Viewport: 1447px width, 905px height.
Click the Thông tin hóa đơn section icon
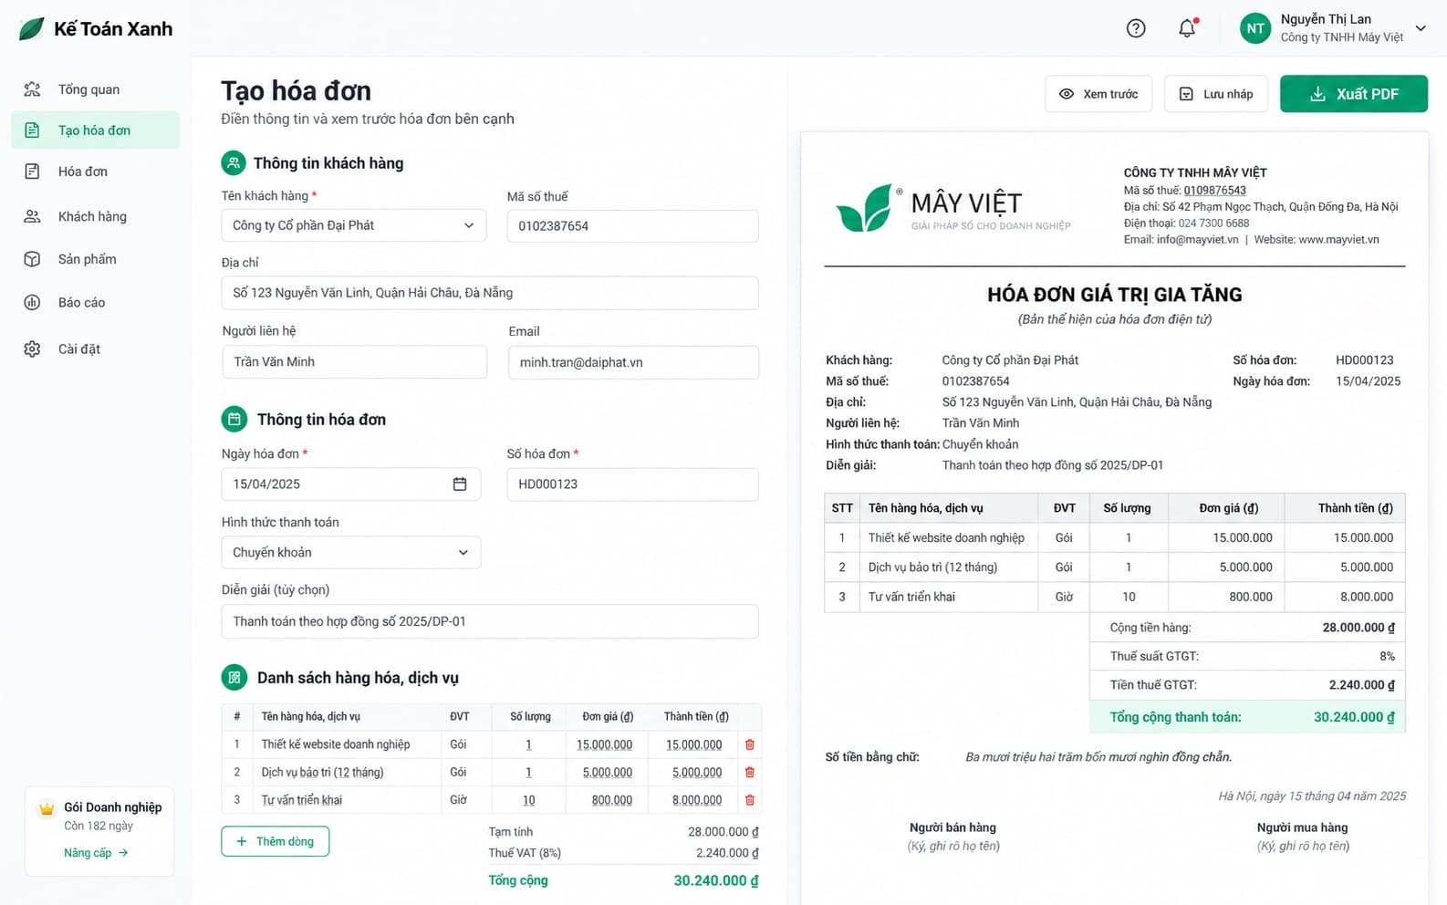click(x=234, y=420)
